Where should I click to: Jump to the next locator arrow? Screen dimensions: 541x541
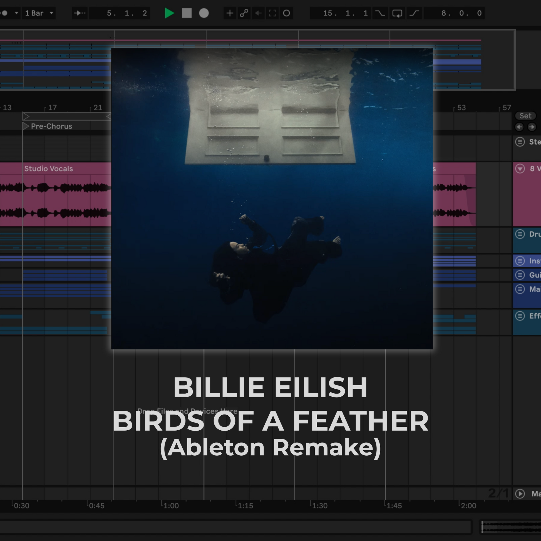click(532, 127)
